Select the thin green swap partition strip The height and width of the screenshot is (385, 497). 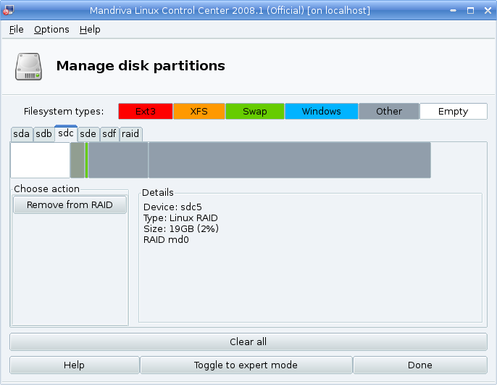pyautogui.click(x=86, y=160)
